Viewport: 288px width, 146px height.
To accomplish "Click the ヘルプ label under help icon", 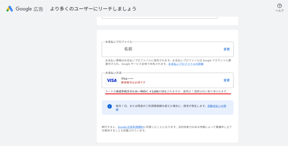I will tap(279, 11).
